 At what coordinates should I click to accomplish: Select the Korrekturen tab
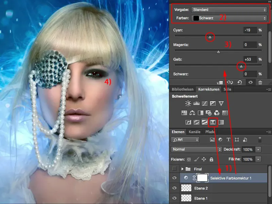[209, 89]
